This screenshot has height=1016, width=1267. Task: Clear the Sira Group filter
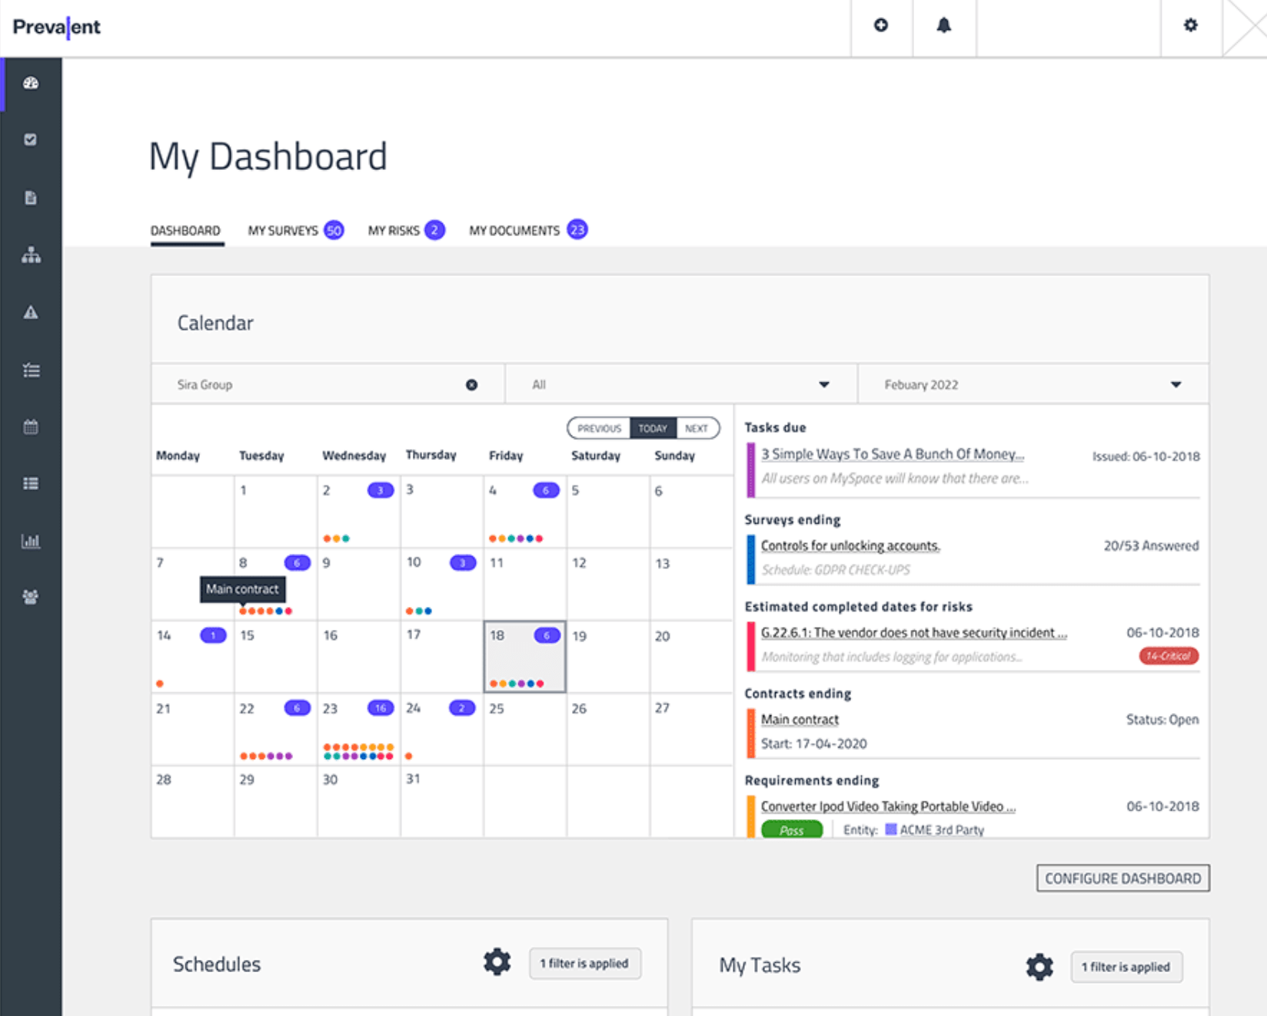(471, 385)
